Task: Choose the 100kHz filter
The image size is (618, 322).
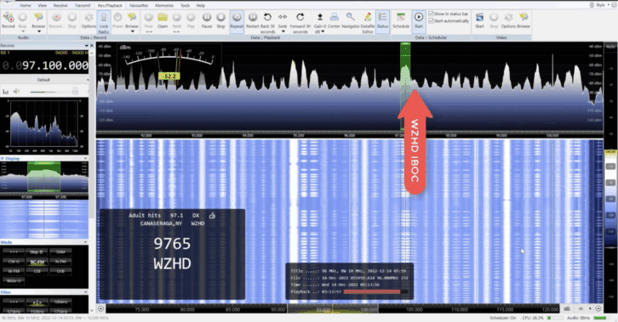Action: click(60, 302)
